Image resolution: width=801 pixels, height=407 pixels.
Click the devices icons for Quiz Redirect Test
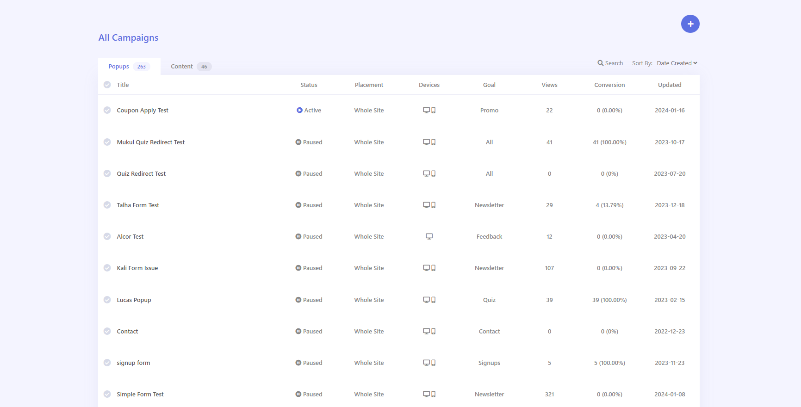pos(429,173)
